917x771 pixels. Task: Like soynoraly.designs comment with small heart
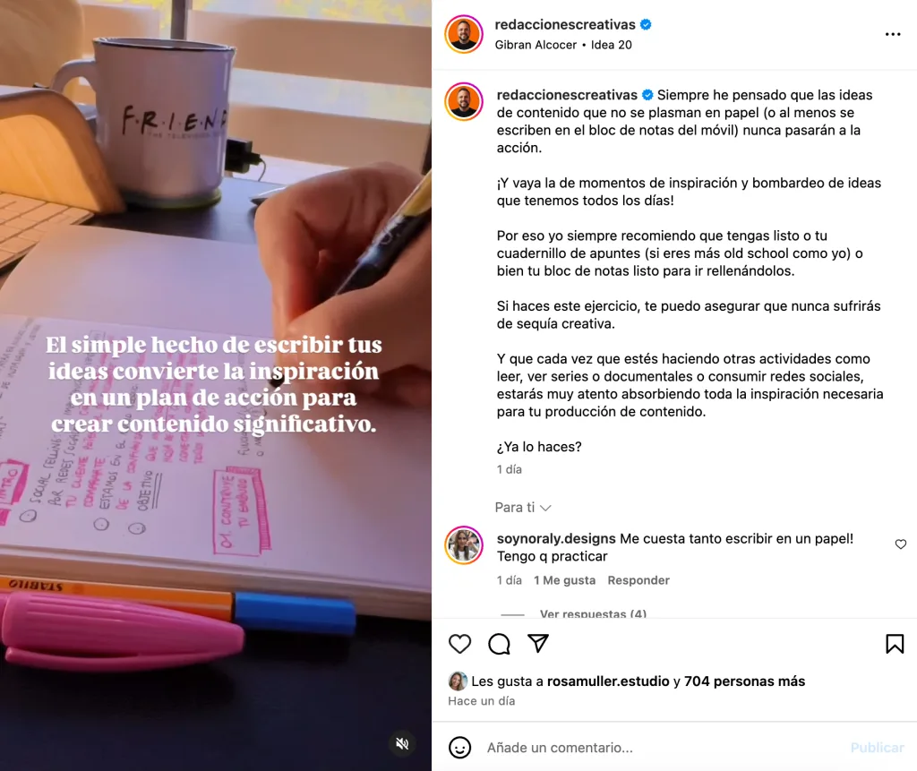coord(900,544)
